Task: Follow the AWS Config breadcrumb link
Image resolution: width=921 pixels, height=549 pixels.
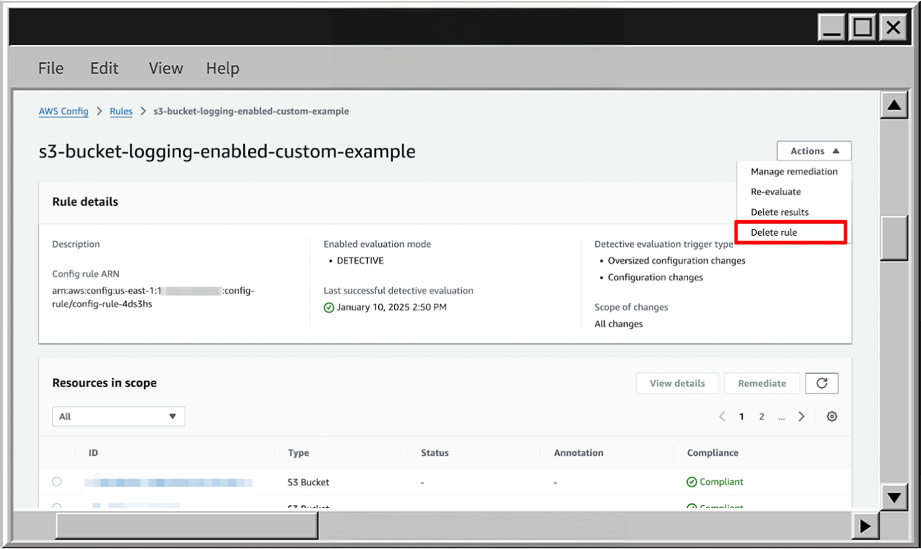Action: 64,111
